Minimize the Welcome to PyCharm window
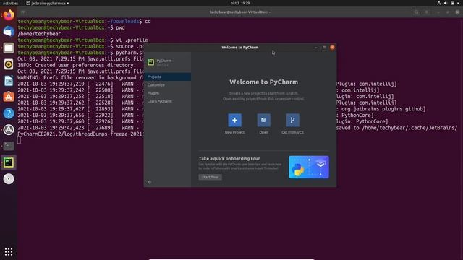Image resolution: width=463 pixels, height=260 pixels. point(315,48)
